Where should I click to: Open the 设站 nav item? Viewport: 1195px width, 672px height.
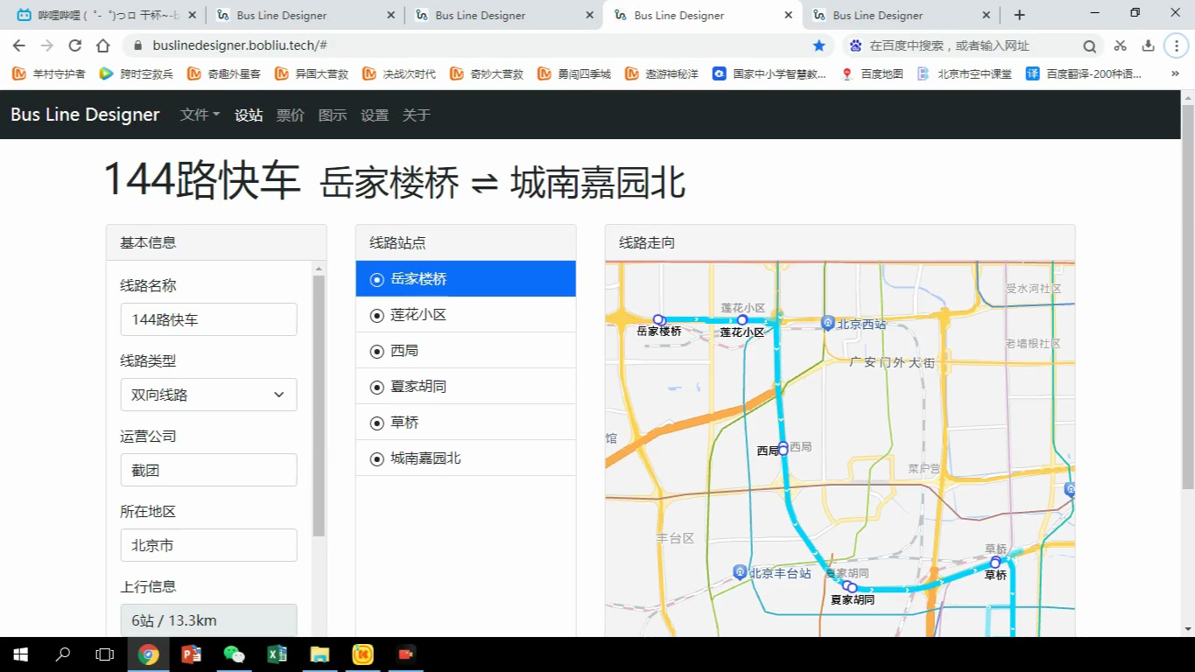pos(249,115)
